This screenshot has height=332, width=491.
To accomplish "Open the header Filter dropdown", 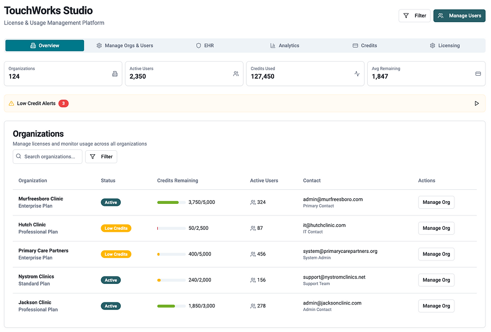I will point(414,16).
